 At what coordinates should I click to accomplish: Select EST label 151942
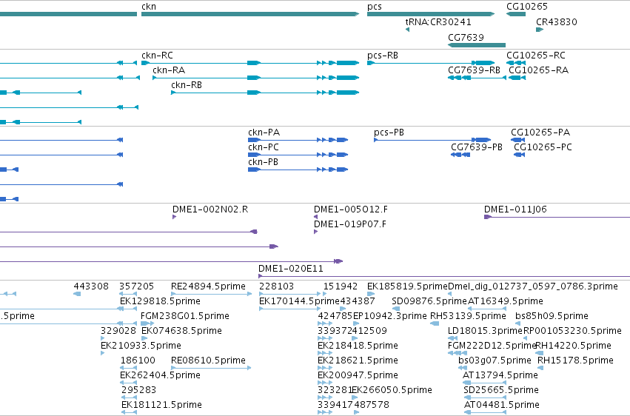341,286
